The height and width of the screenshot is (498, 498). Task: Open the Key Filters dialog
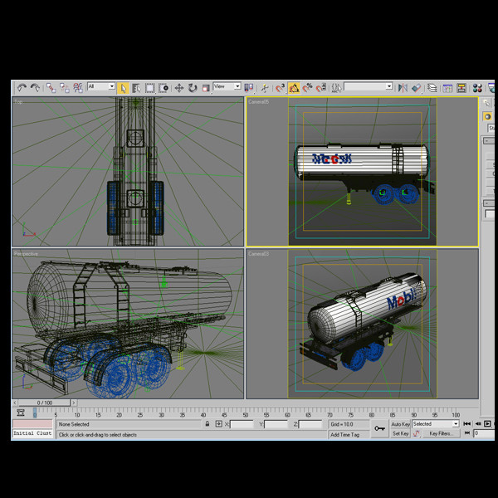pos(442,433)
